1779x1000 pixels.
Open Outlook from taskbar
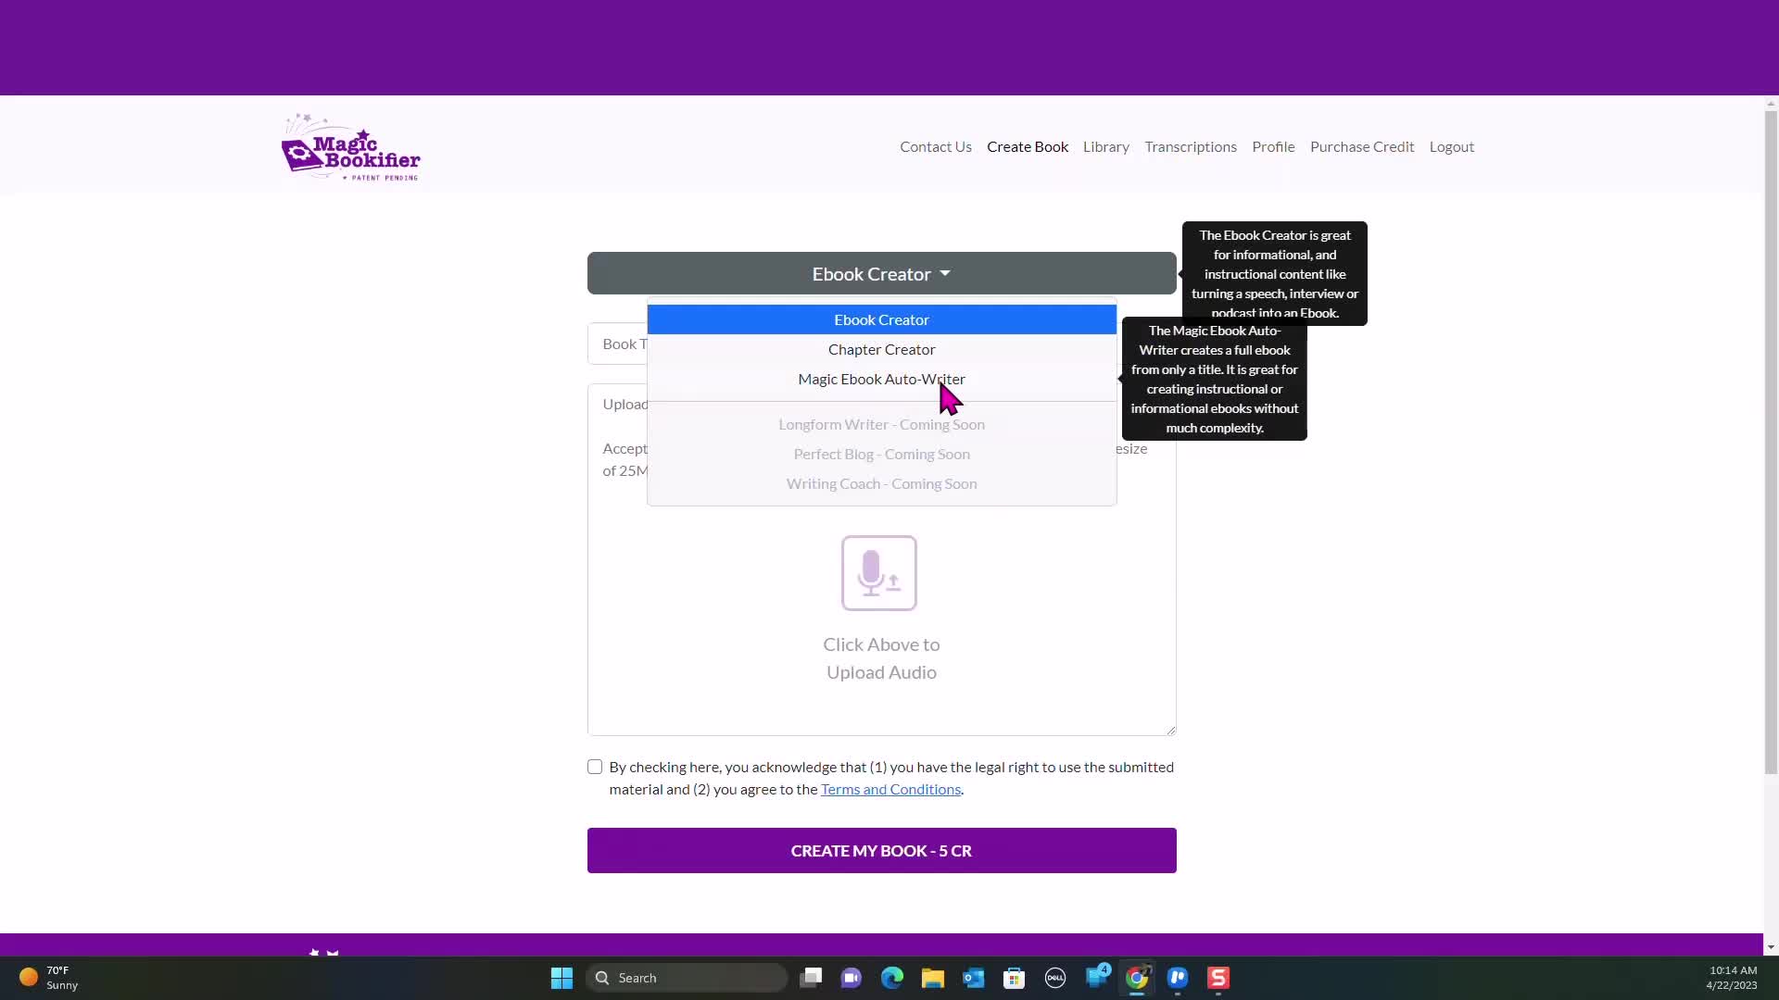click(x=974, y=978)
